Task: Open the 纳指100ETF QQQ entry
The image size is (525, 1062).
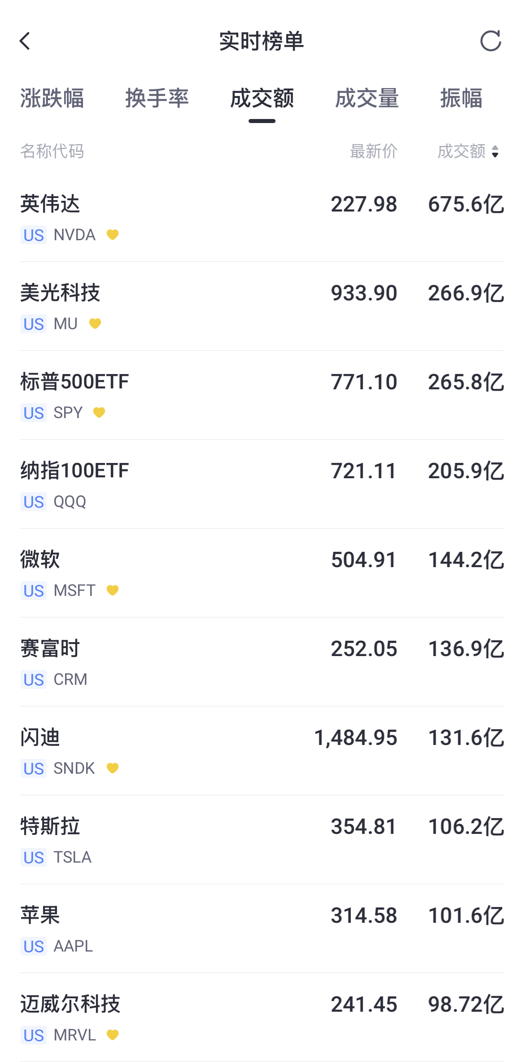Action: click(262, 485)
